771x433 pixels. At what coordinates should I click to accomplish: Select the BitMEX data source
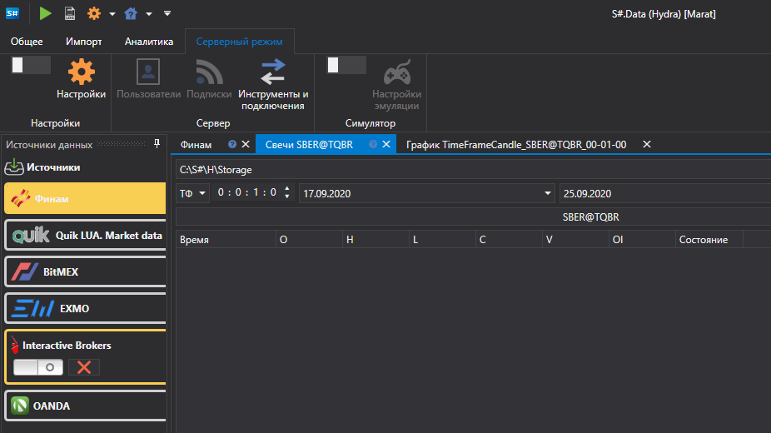click(85, 271)
